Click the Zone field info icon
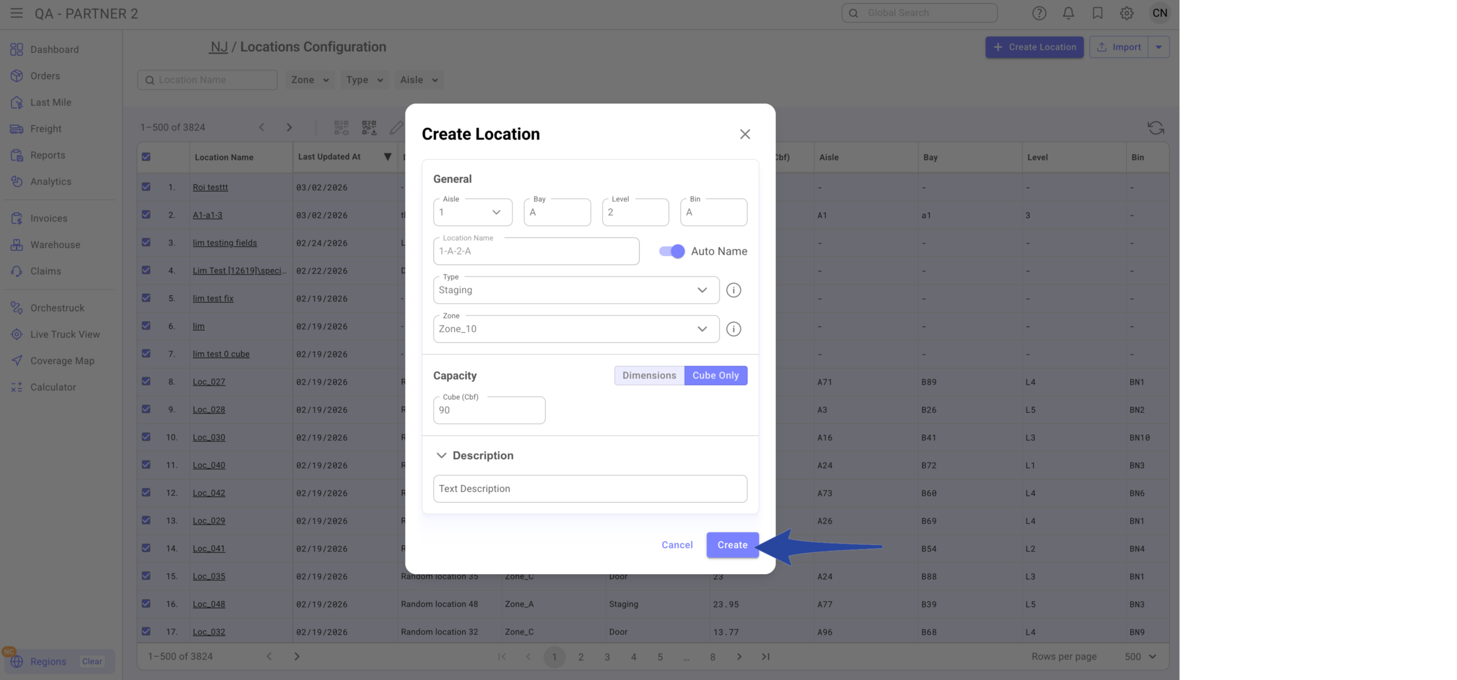Image resolution: width=1457 pixels, height=680 pixels. [x=733, y=329]
